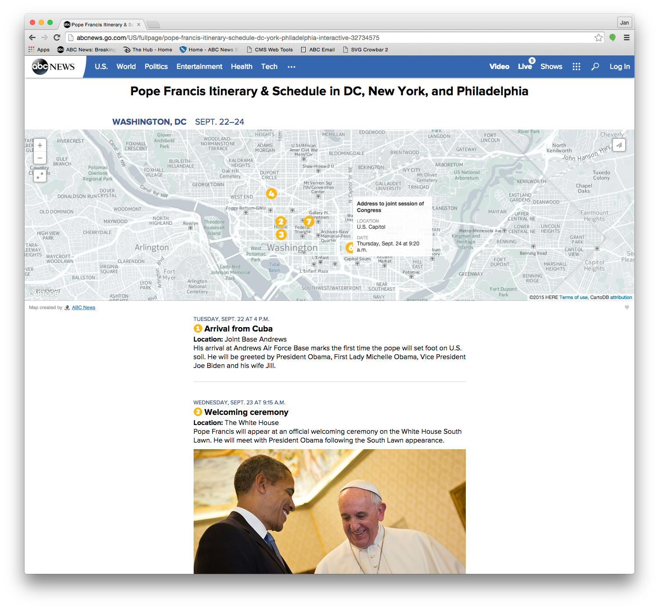Screen dimensions: 659x609
Task: Click the map share arrow icon
Action: point(619,145)
